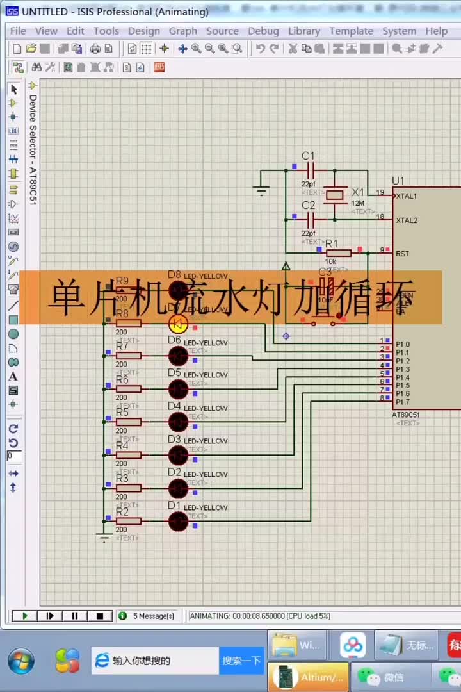Select the Generator Mode tool
461x692 pixels.
(x=13, y=247)
